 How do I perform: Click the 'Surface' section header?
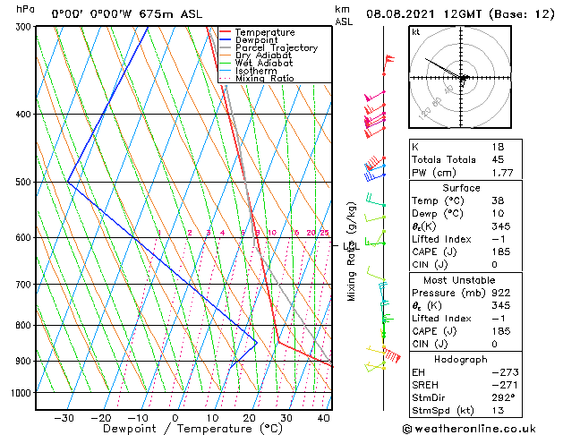[x=461, y=188]
